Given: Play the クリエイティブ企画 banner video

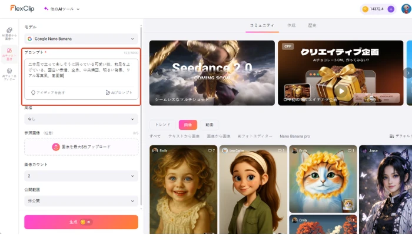Looking at the screenshot, I should (x=341, y=91).
